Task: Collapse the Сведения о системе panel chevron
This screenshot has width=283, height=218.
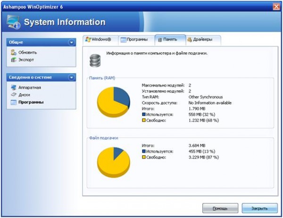Action: 72,77
